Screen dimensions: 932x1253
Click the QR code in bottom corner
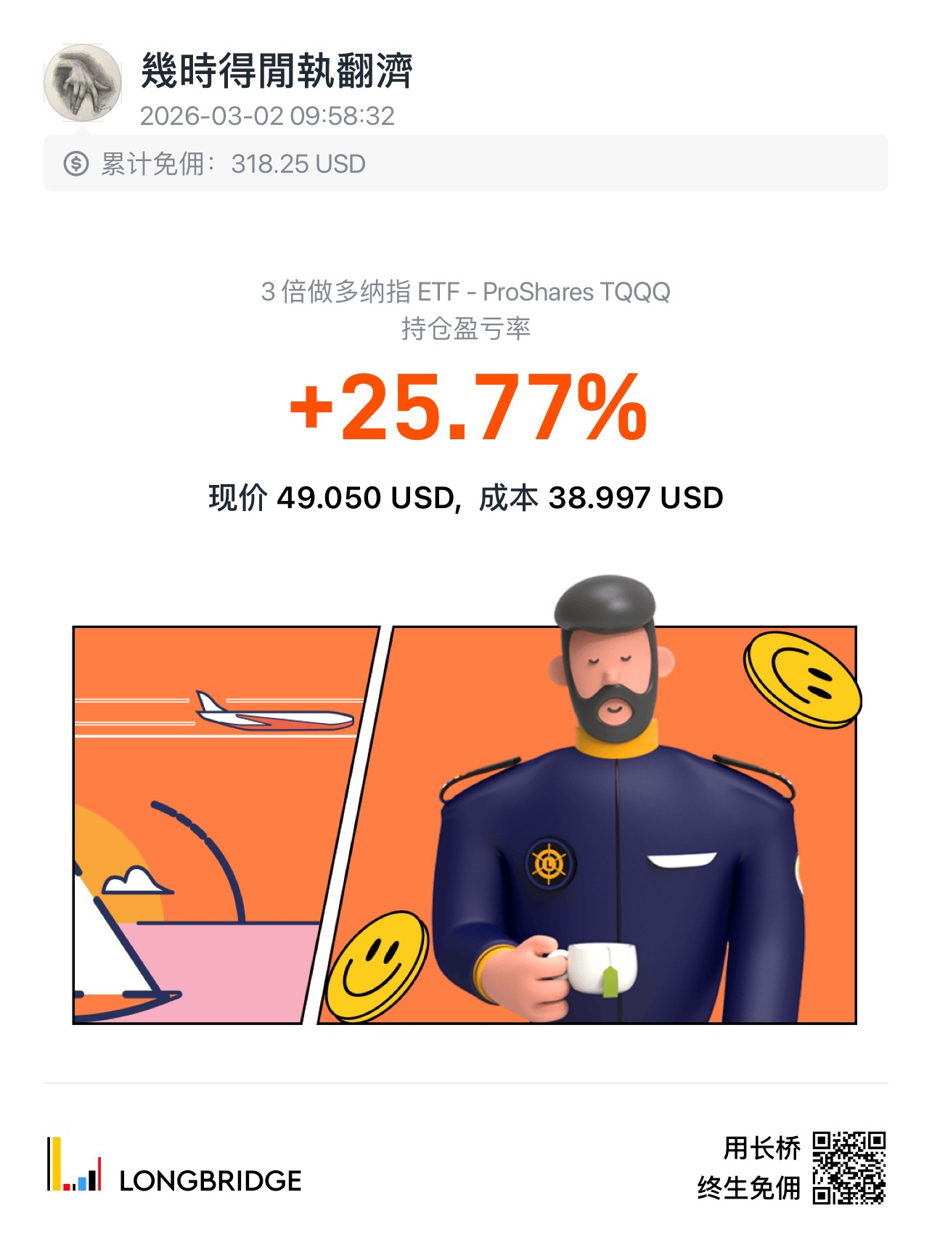pos(849,1167)
